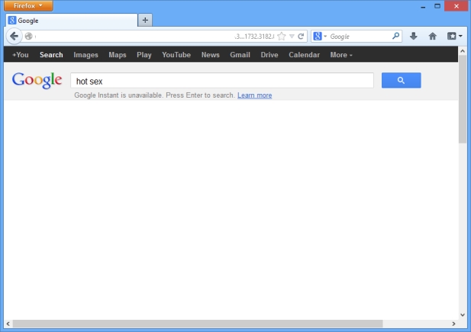Bookmark this page with the star icon

tap(282, 37)
